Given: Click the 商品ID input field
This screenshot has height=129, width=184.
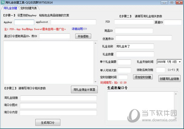Looking at the screenshot, I should pyautogui.click(x=134, y=31).
